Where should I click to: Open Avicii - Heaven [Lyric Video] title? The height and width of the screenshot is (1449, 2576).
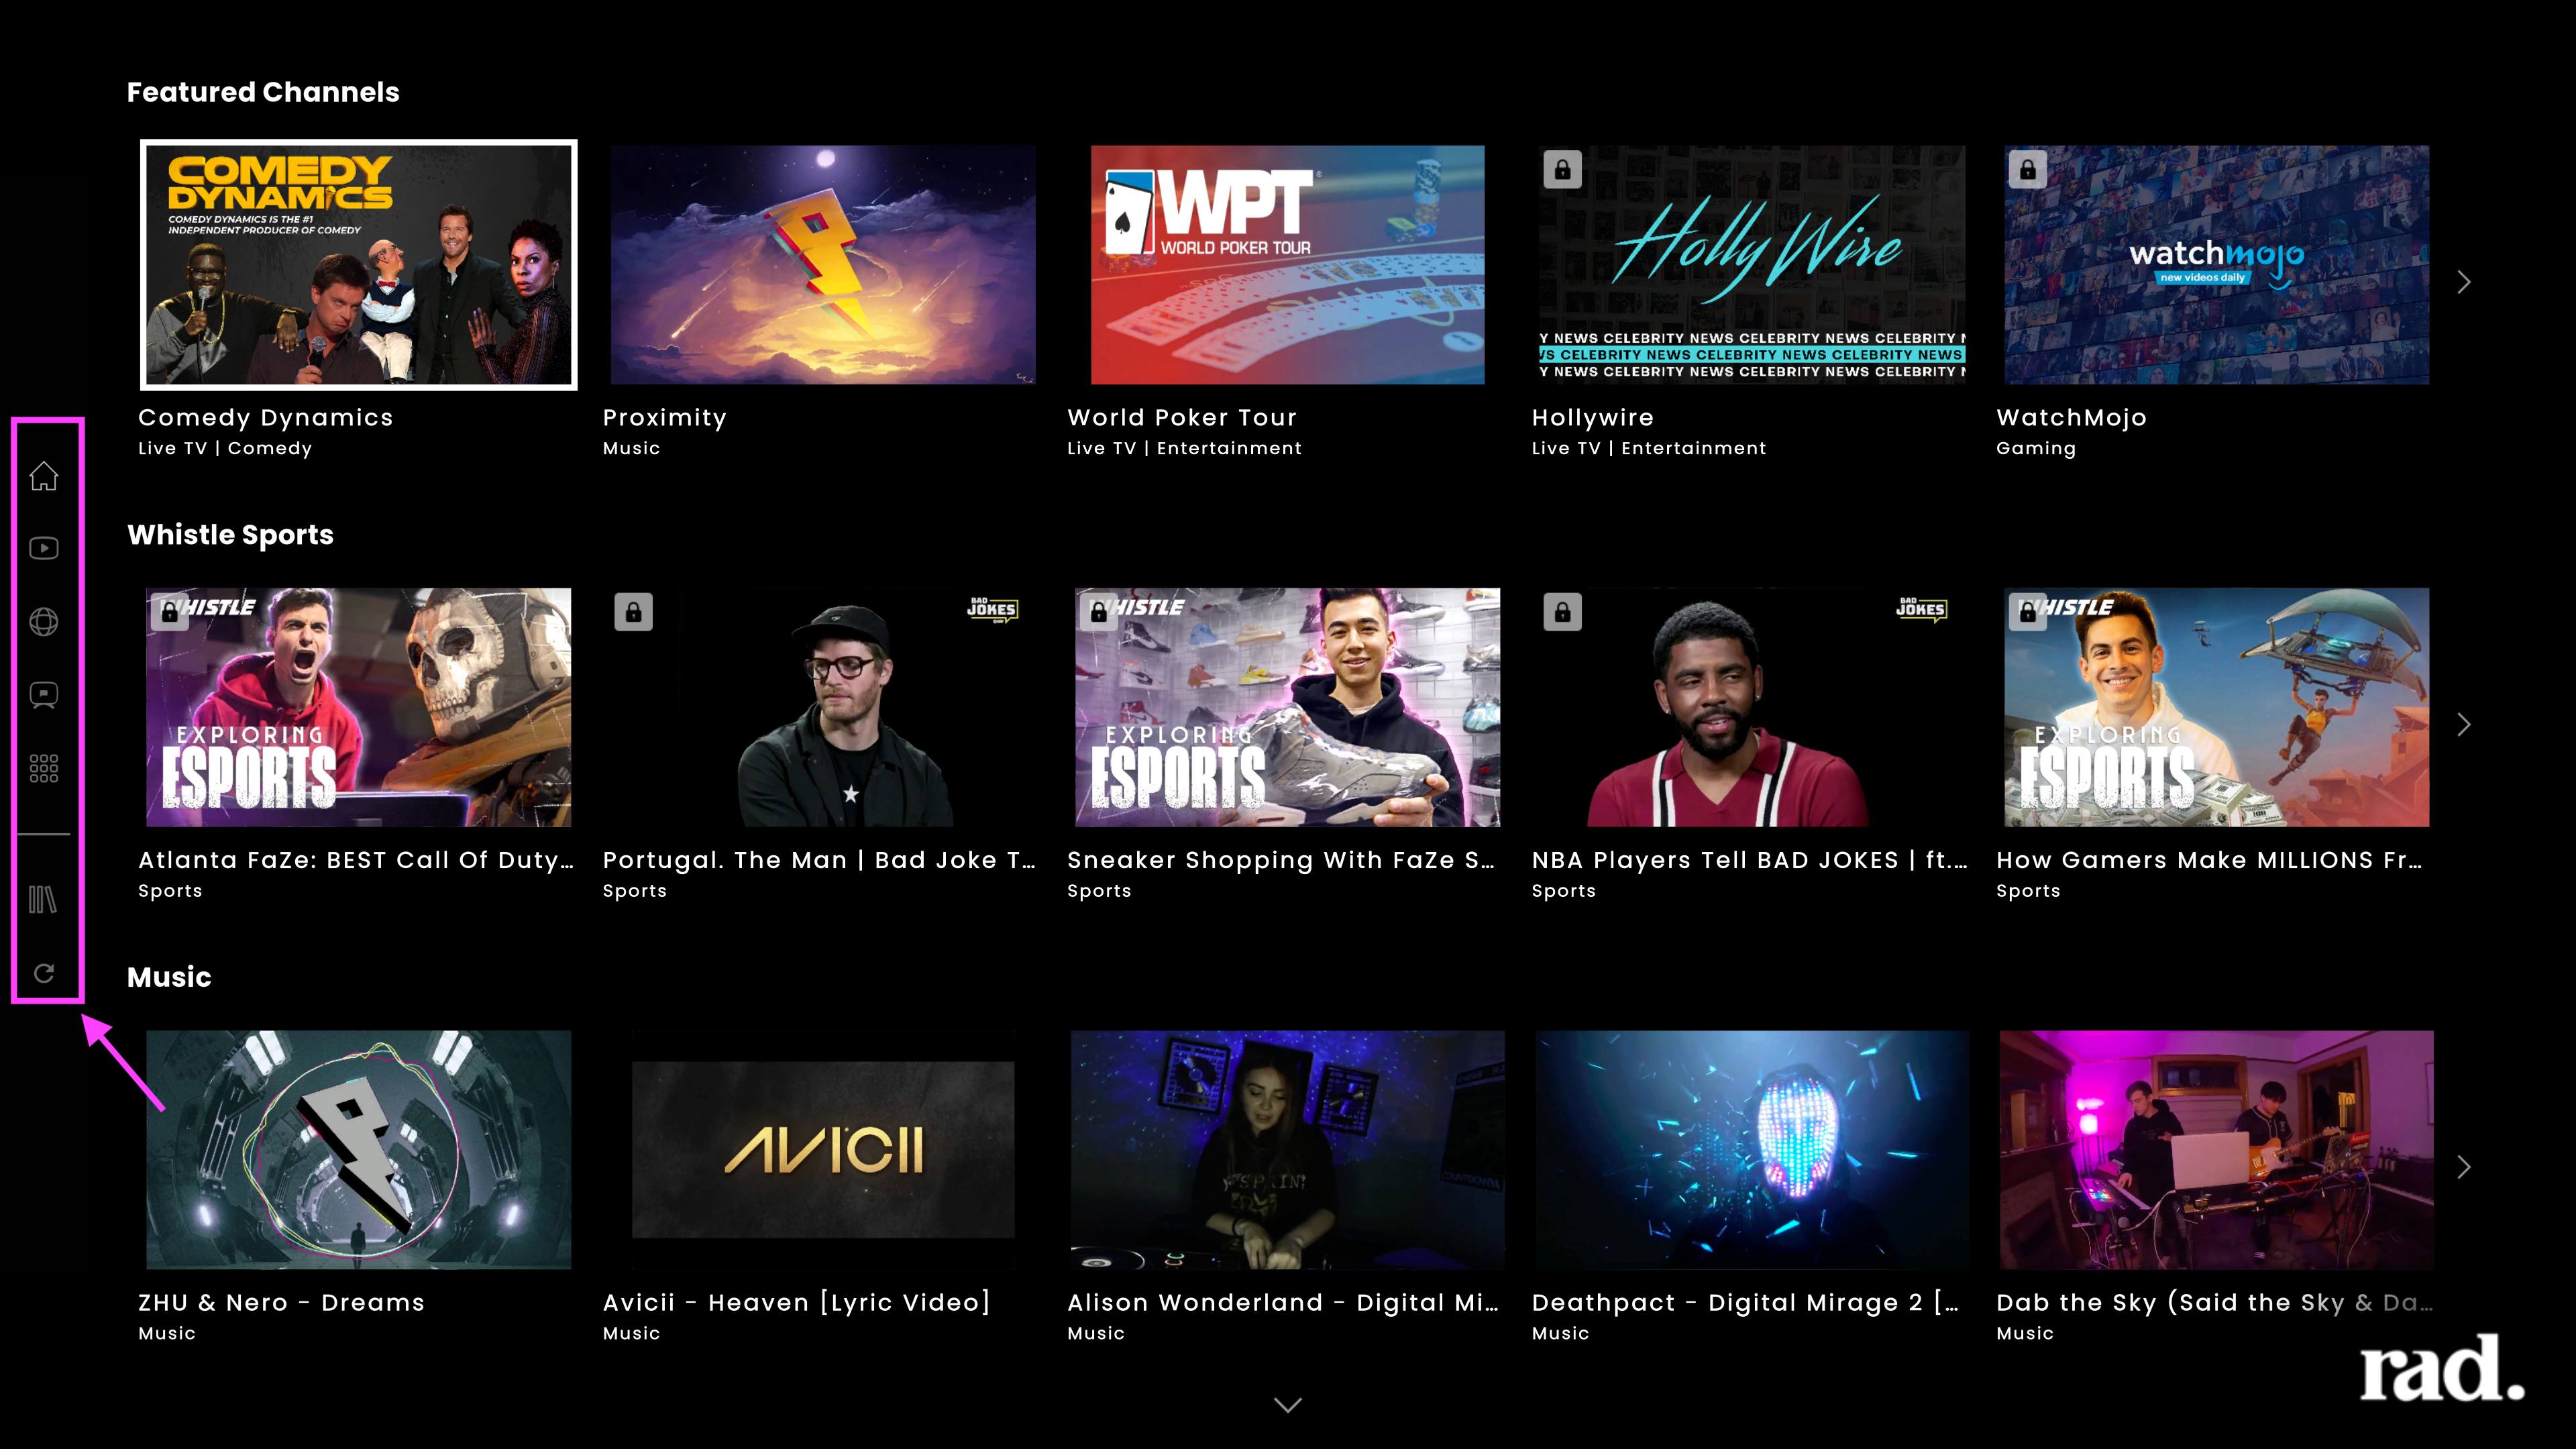(796, 1303)
